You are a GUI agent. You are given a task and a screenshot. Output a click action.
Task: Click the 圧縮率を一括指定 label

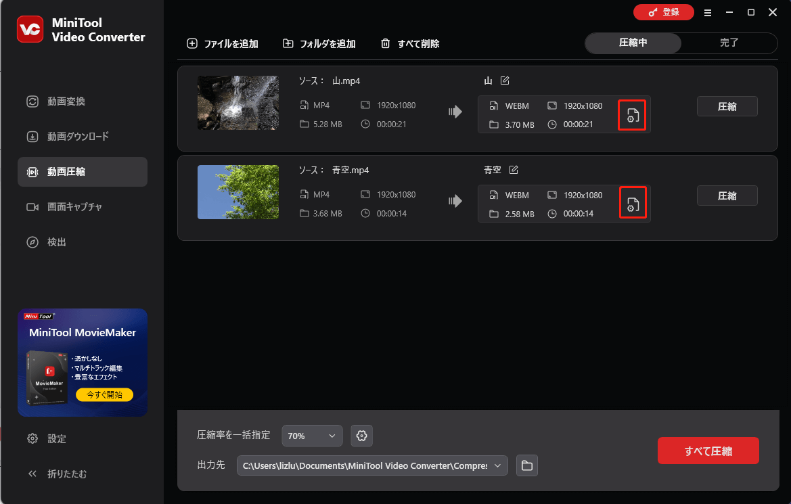click(x=233, y=435)
